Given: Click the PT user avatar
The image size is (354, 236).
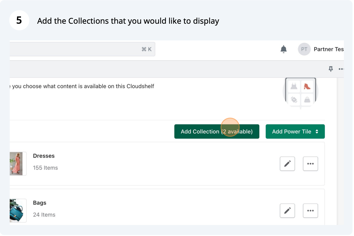Looking at the screenshot, I should (x=304, y=49).
